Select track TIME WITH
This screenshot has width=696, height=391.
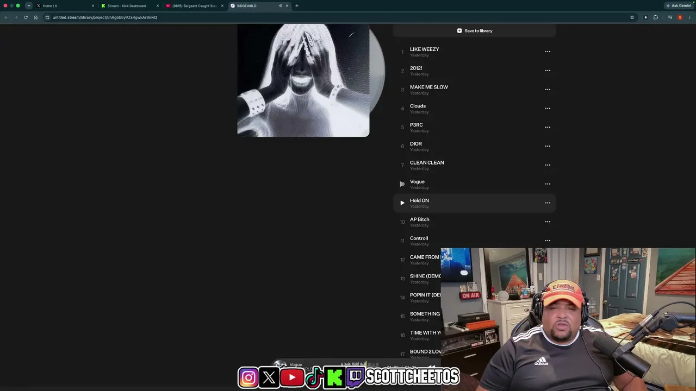pyautogui.click(x=425, y=333)
